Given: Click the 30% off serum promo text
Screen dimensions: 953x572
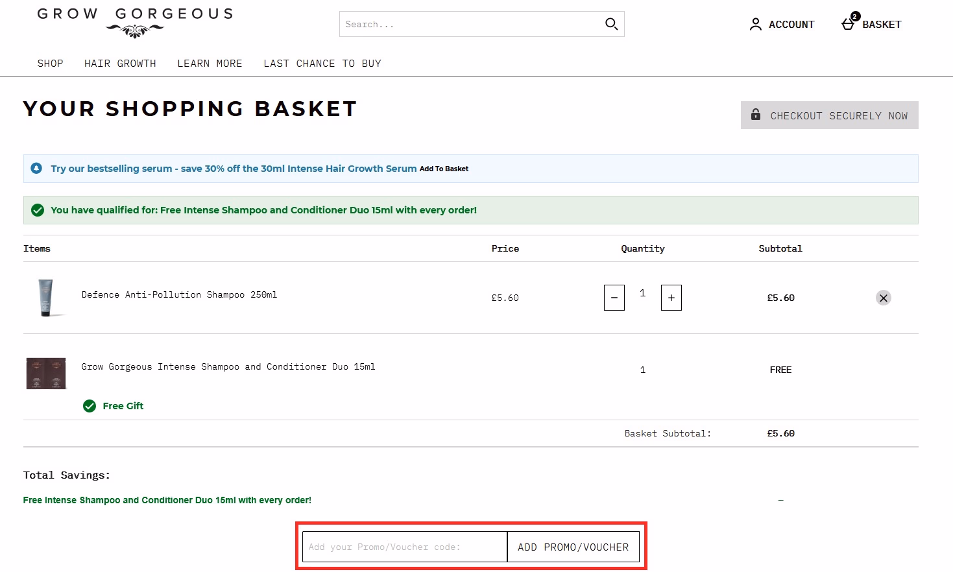Looking at the screenshot, I should click(234, 169).
